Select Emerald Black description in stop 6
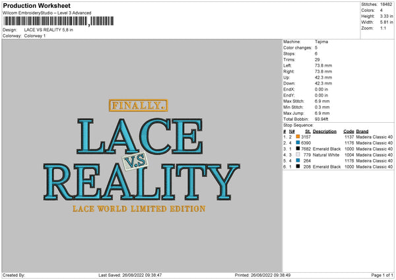Image resolution: width=396 pixels, height=280 pixels. 327,167
